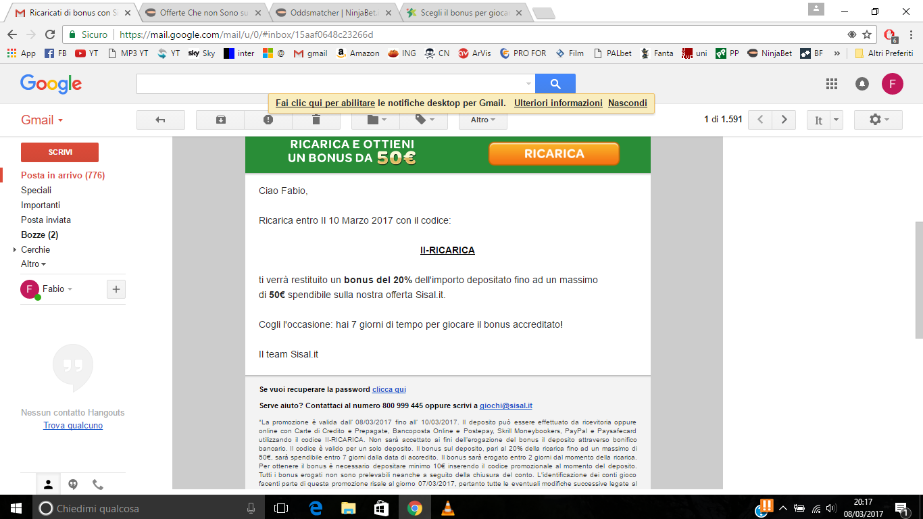Launch Microsoft Edge from the taskbar
Viewport: 923px width, 519px height.
coord(315,508)
